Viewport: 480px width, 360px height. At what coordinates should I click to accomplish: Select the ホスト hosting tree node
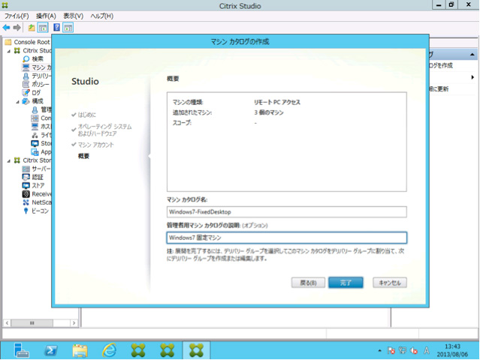tap(41, 126)
